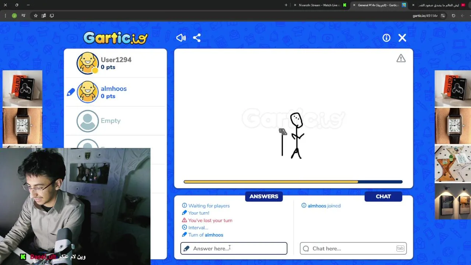Click almhoos player avatar
471x265 pixels.
click(88, 92)
